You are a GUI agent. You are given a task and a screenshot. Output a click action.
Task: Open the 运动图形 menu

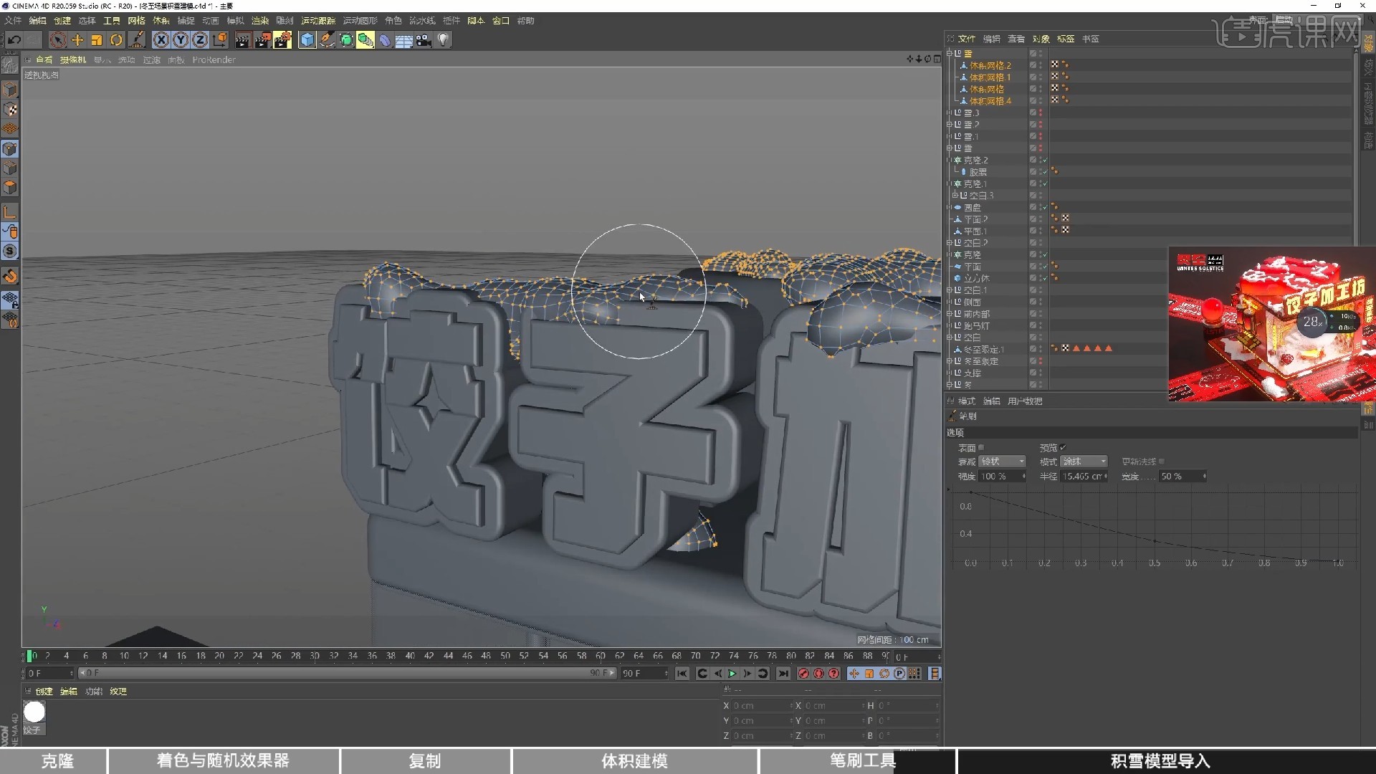[360, 21]
